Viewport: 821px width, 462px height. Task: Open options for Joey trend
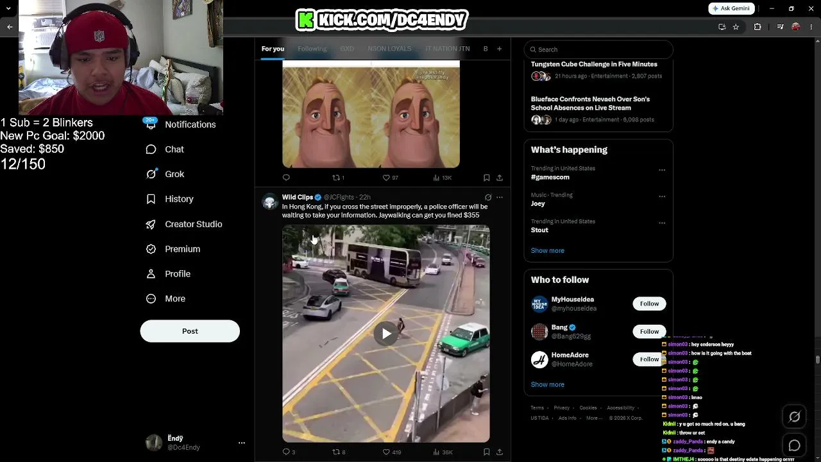tap(662, 196)
